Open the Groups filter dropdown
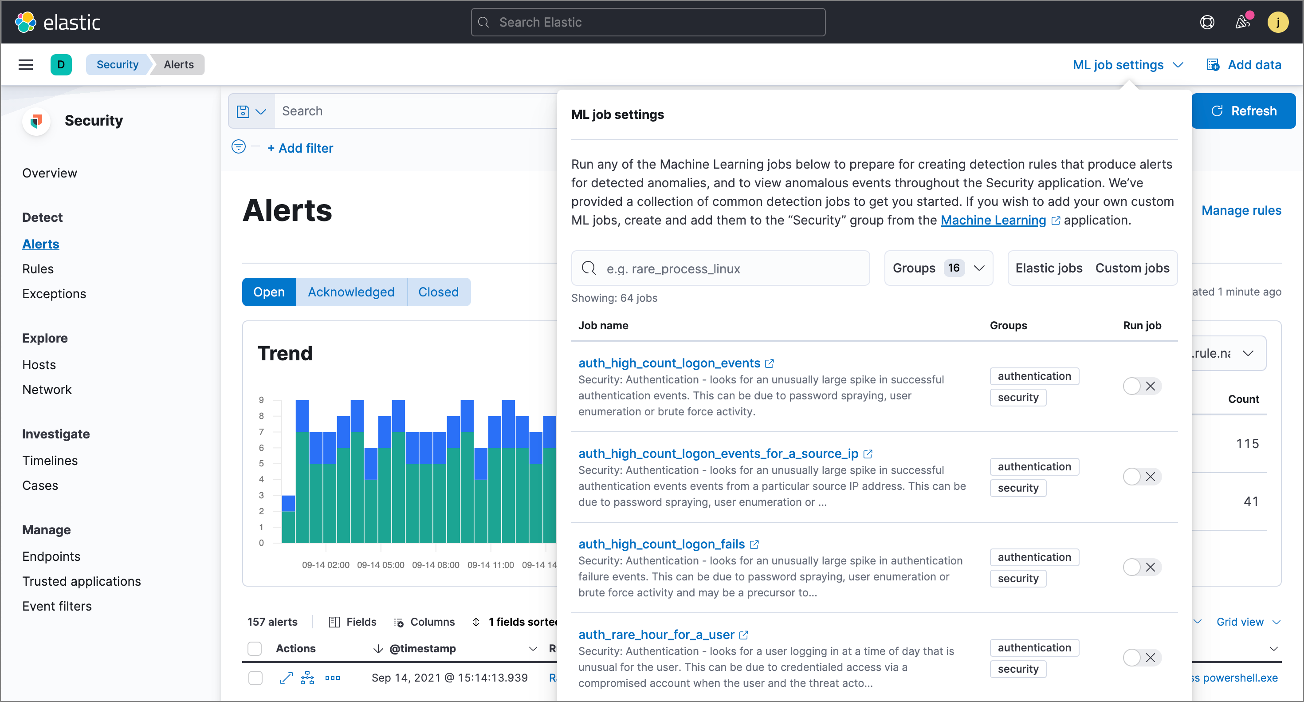Viewport: 1304px width, 702px height. tap(938, 268)
